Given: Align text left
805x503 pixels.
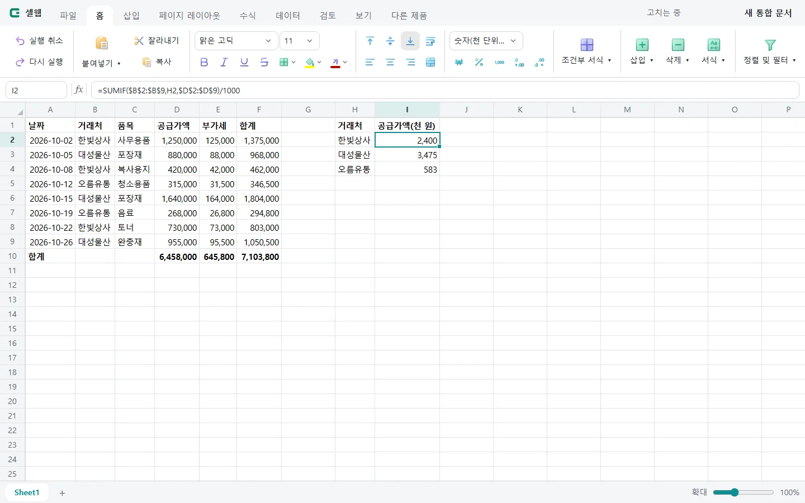Looking at the screenshot, I should [x=370, y=63].
